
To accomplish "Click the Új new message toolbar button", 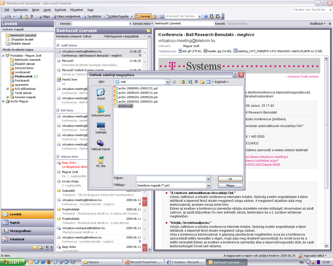I will (7, 16).
